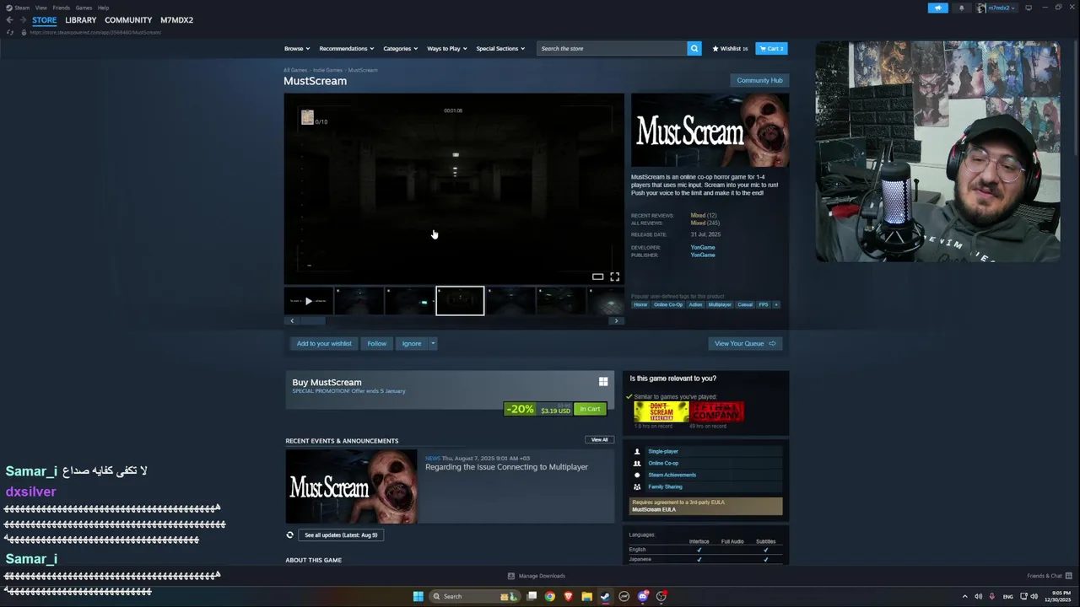This screenshot has width=1080, height=607.
Task: Open Discord from the taskbar
Action: pos(643,596)
